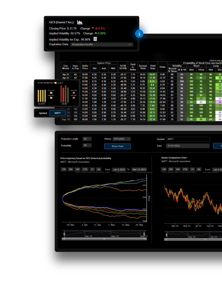
Task: Select 1Y range on Price trajectory chart
Action: 92,169
